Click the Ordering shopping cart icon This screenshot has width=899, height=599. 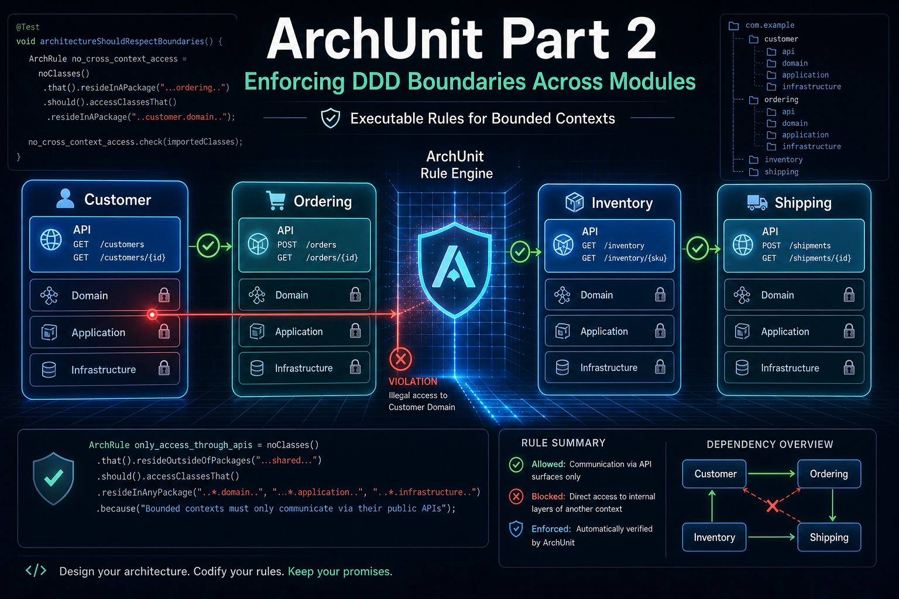276,200
